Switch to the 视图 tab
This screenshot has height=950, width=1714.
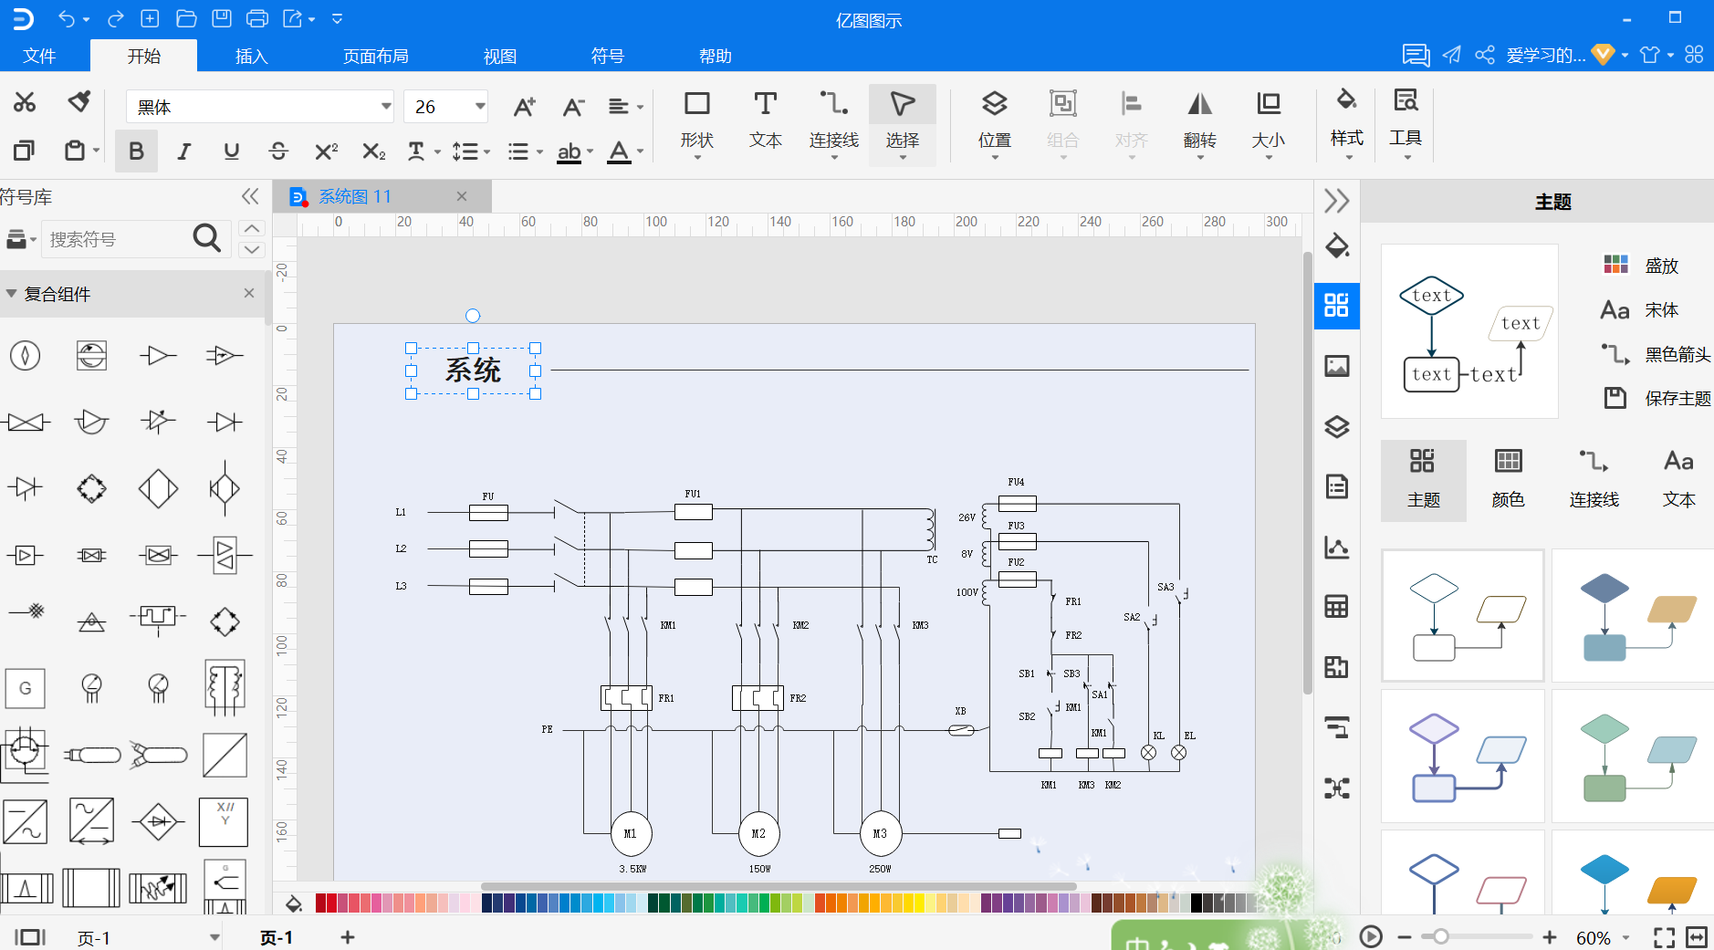click(x=499, y=56)
